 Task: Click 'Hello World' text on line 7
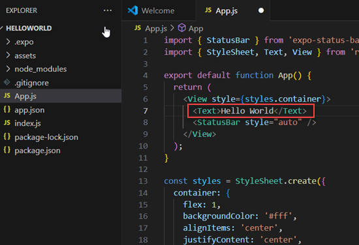pyautogui.click(x=247, y=111)
